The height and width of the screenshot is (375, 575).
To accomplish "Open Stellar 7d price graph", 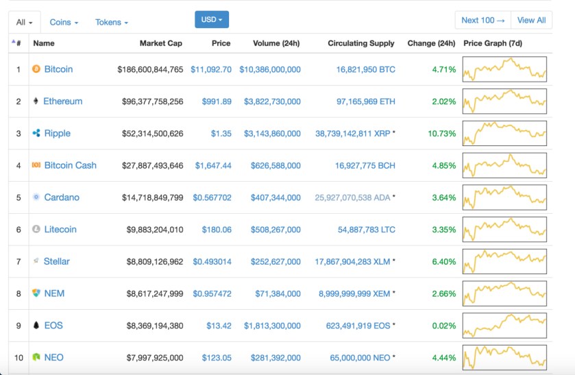I will (x=504, y=261).
